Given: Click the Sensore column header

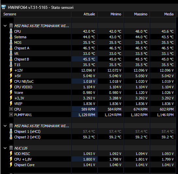Looking at the screenshot, I should [x=36, y=14].
